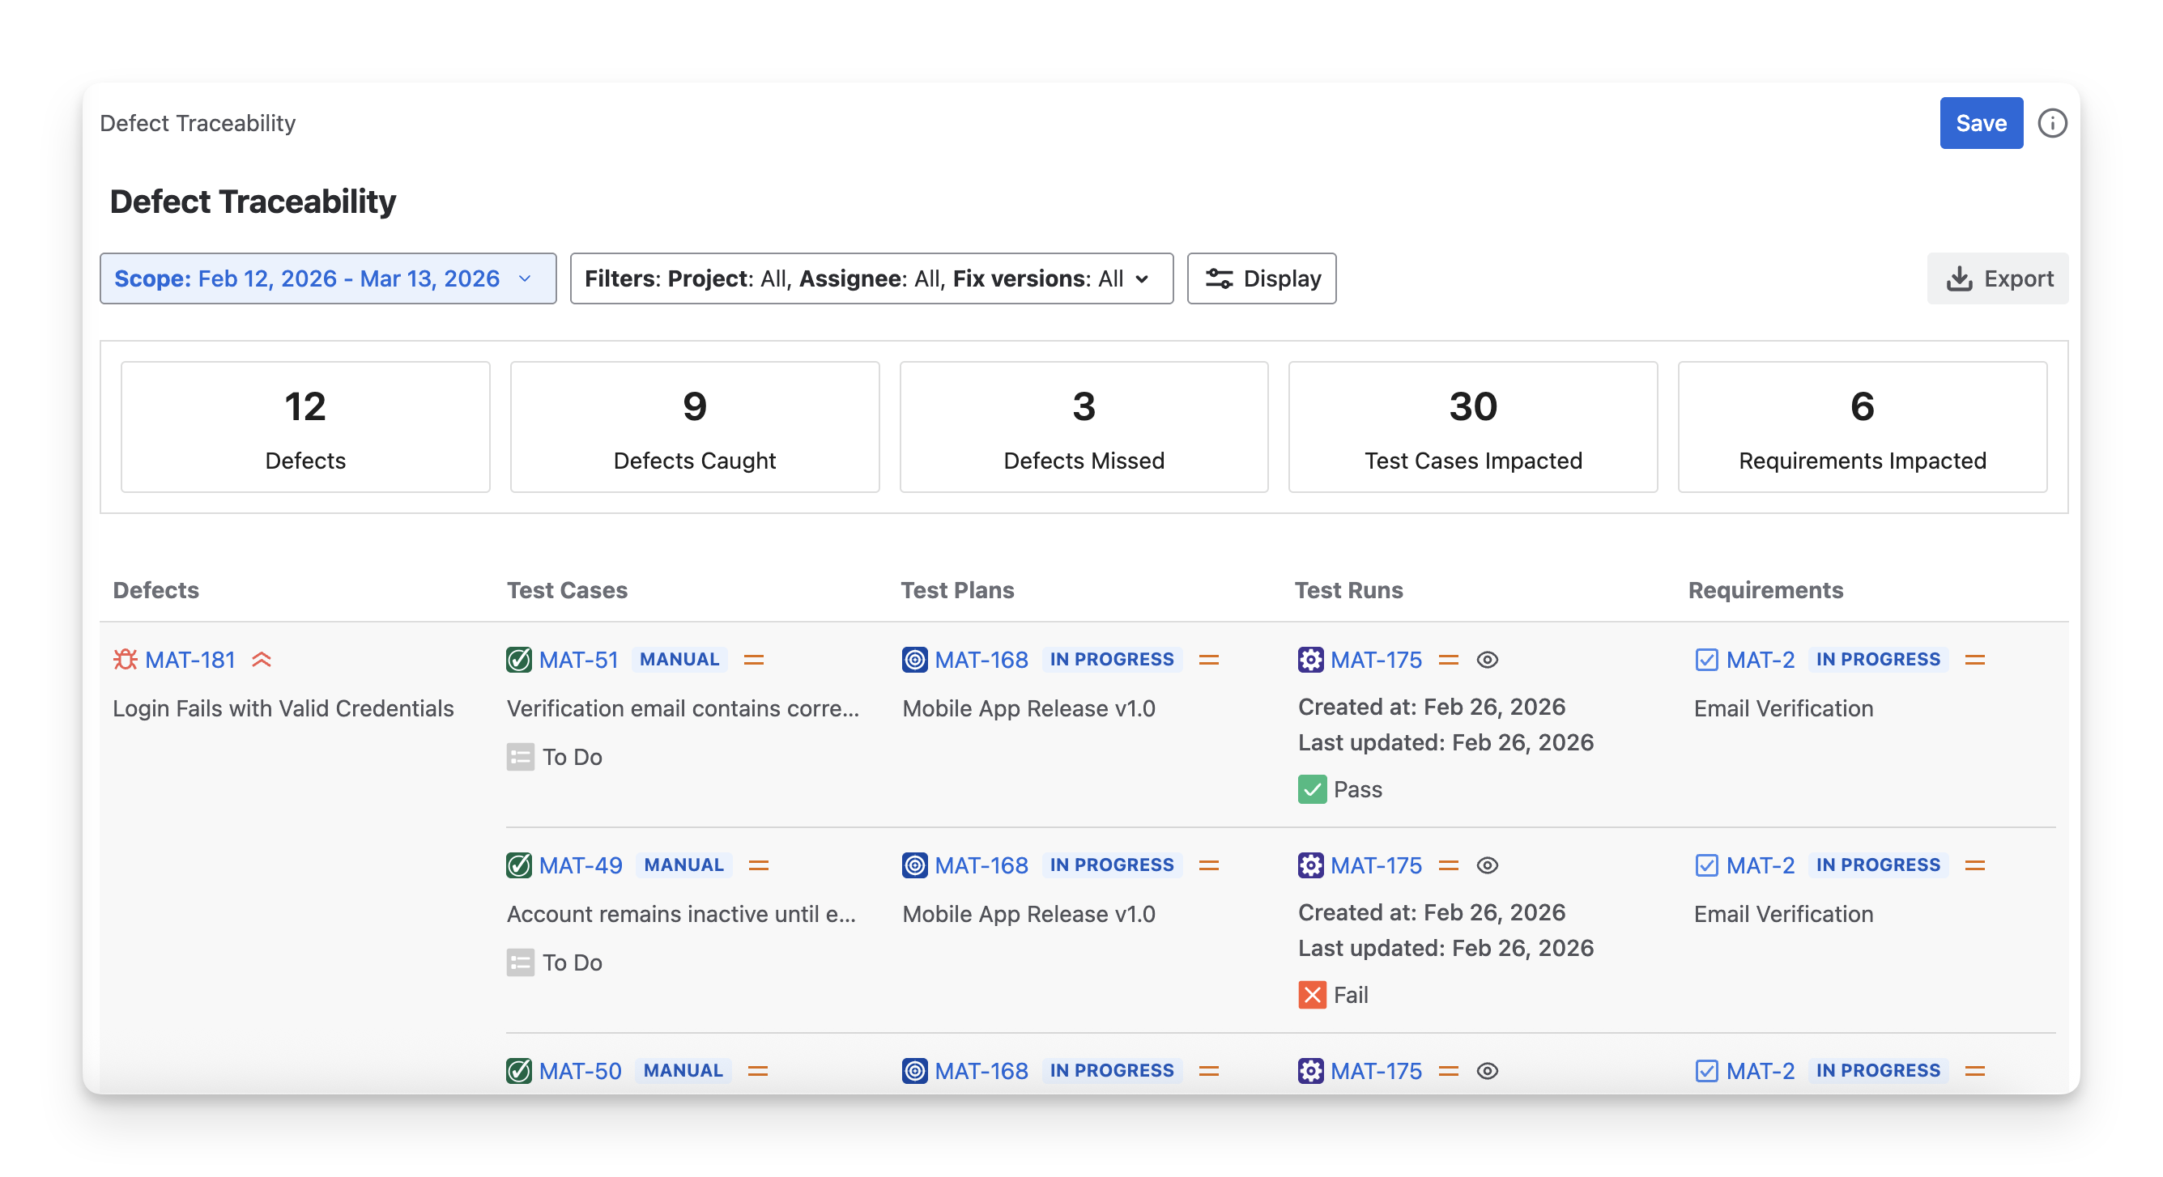Open the Display options menu
Screen dimensions: 2163x1177
point(1261,278)
